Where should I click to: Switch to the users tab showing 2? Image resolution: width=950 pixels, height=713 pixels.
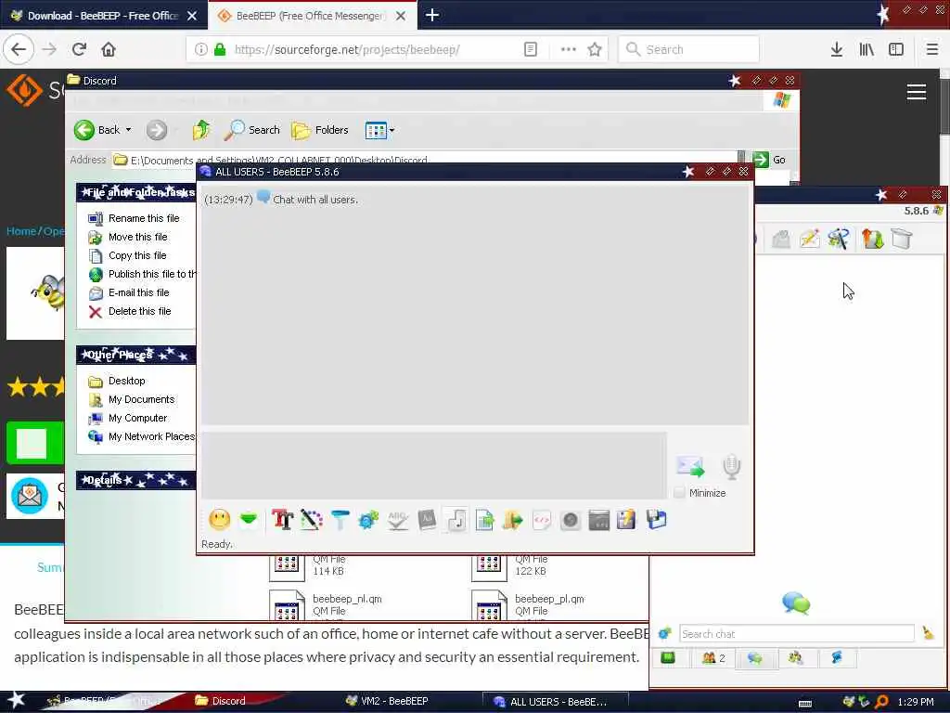[713, 658]
